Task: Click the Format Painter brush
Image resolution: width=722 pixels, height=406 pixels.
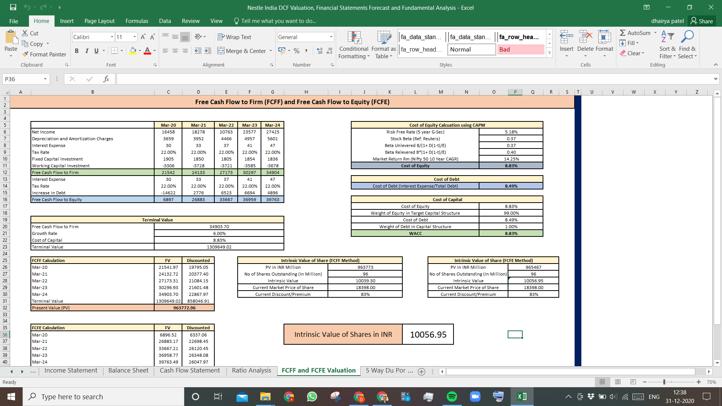Action: 25,54
